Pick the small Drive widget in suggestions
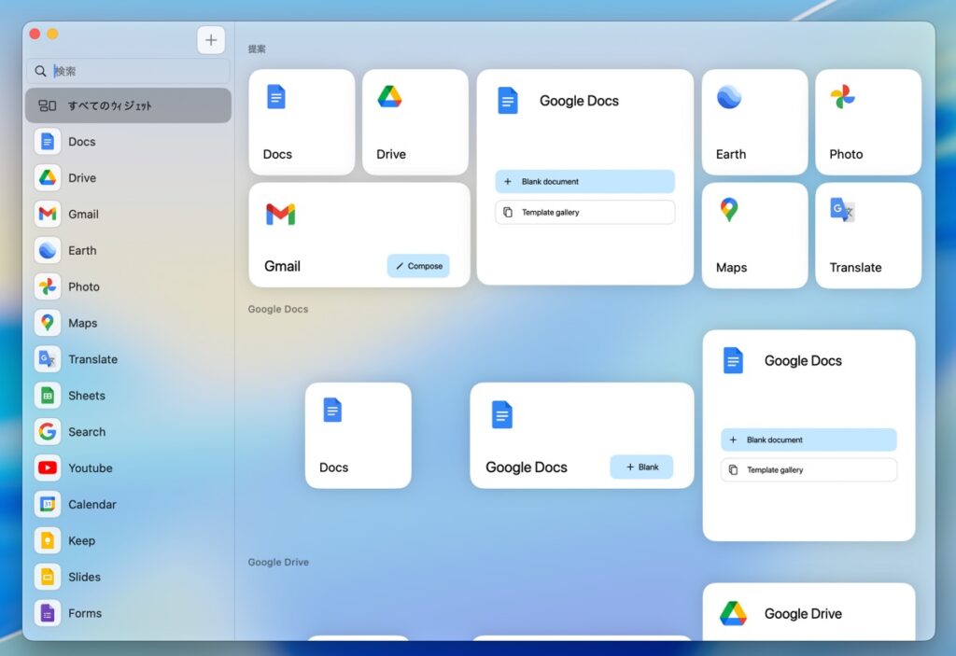The width and height of the screenshot is (956, 656). coord(415,122)
